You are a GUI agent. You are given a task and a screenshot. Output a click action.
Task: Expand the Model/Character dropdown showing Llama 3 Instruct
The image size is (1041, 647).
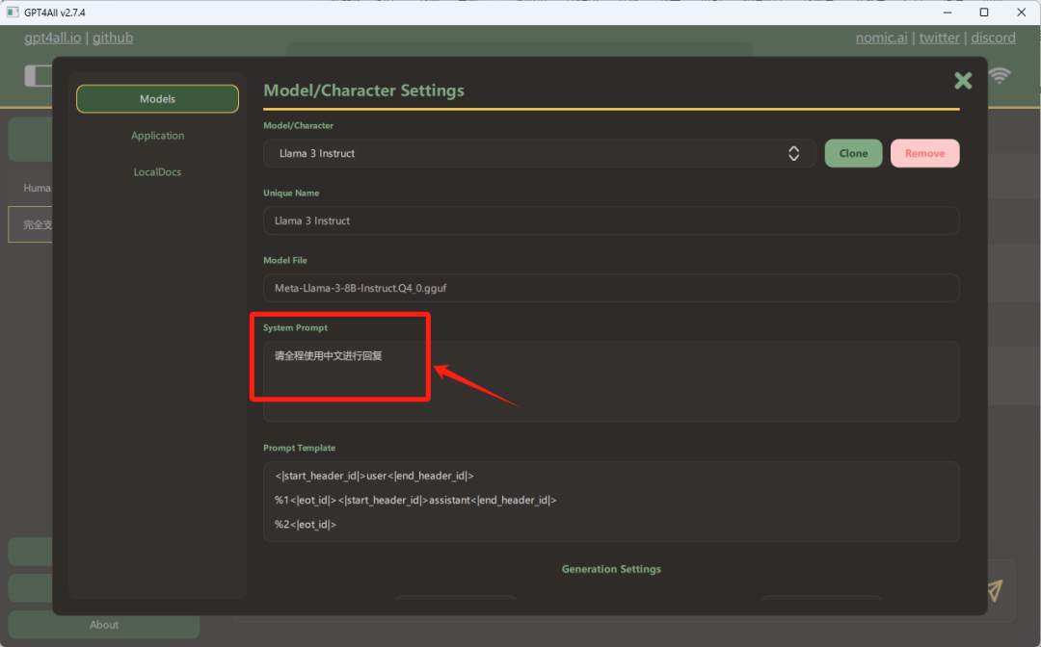click(539, 153)
